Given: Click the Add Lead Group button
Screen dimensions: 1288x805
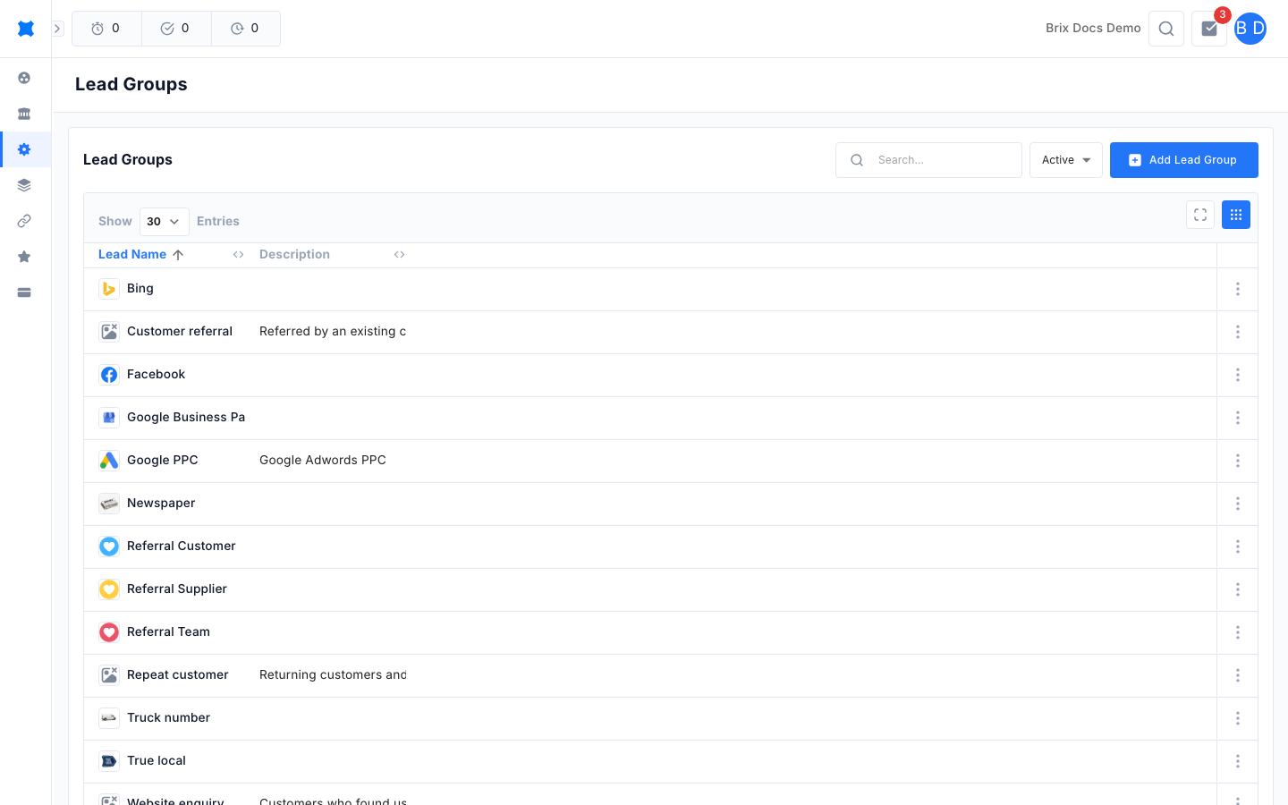Looking at the screenshot, I should tap(1184, 160).
